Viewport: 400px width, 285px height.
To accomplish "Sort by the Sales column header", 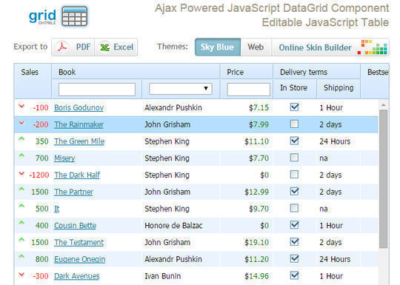I will [30, 72].
